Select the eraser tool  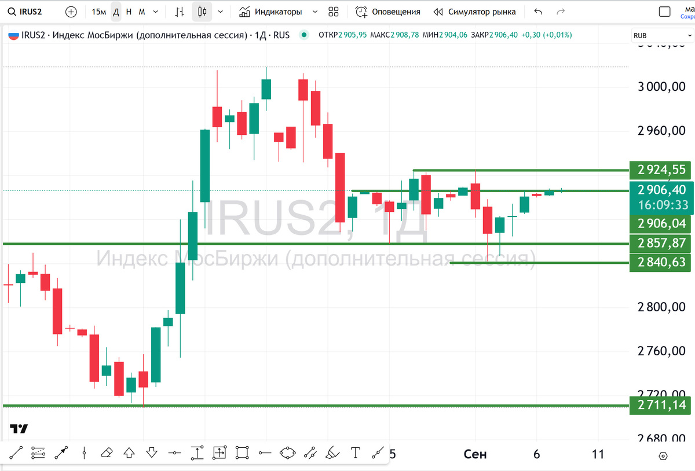tap(107, 452)
